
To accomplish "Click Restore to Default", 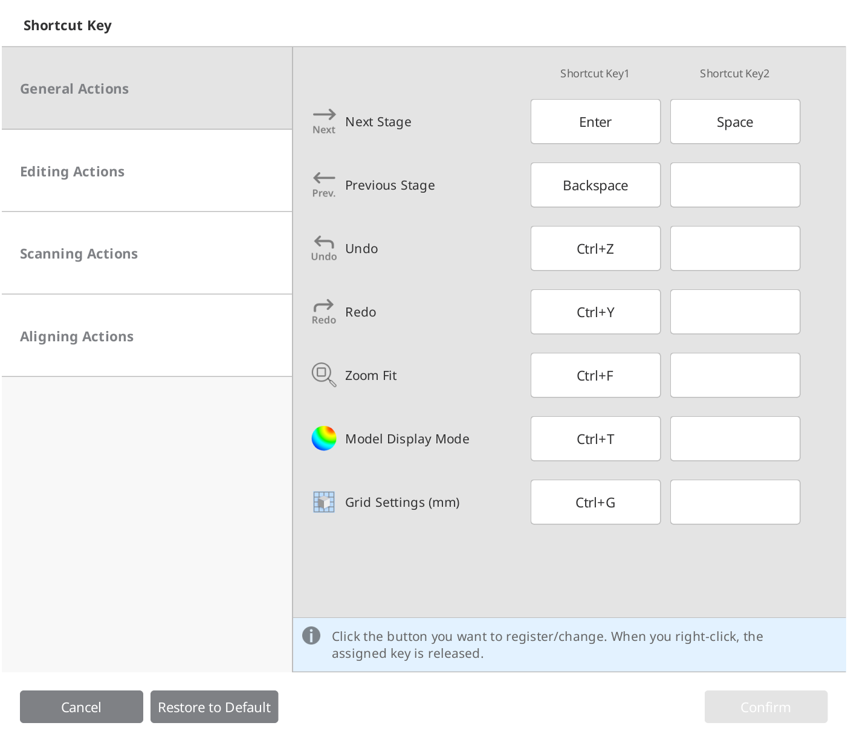I will 214,707.
